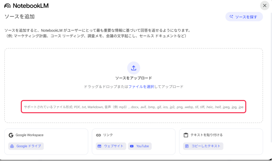The height and width of the screenshot is (162, 274).
Task: Click the Google G logo icon
Action: click(11, 135)
